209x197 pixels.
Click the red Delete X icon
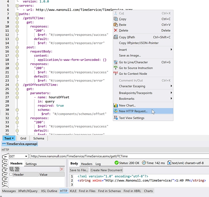[116, 30]
